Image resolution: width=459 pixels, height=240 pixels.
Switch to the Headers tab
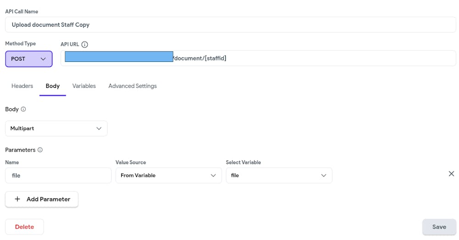pyautogui.click(x=22, y=86)
